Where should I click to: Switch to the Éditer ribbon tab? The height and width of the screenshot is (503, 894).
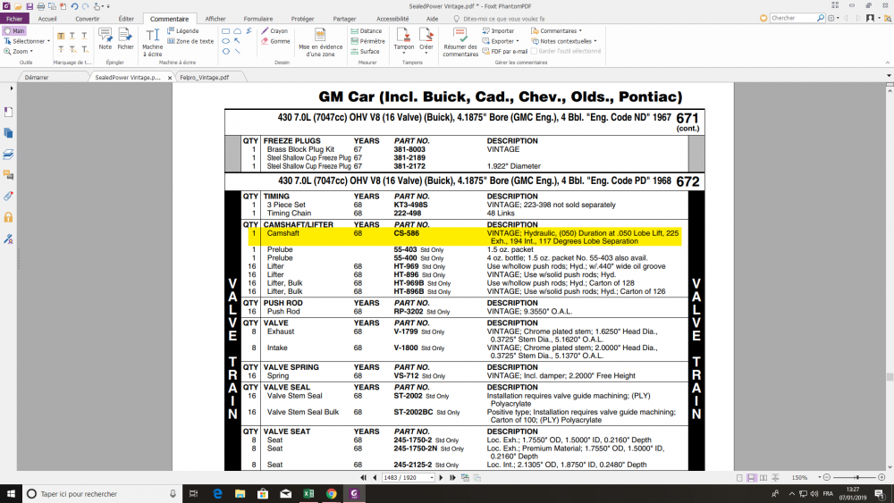(x=126, y=19)
